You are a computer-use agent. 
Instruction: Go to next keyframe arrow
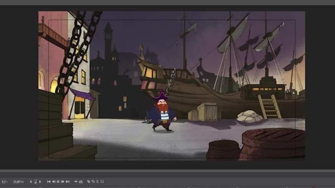(x=40, y=182)
